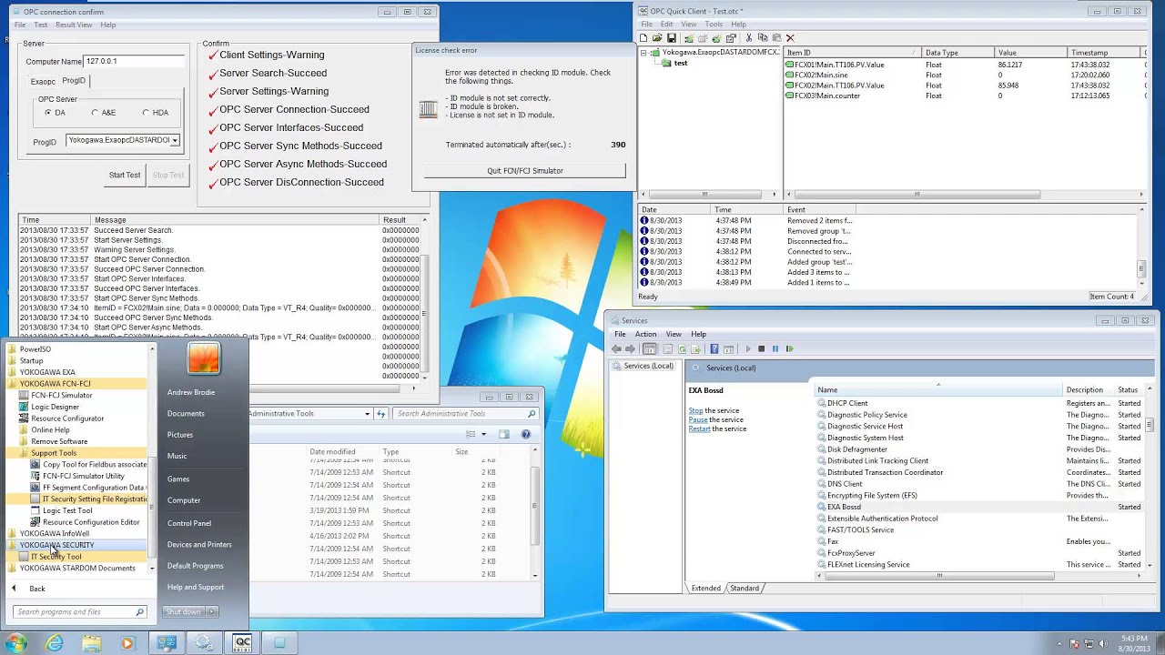This screenshot has width=1165, height=655.
Task: Click Forward arrow in Services toolbar
Action: (630, 348)
